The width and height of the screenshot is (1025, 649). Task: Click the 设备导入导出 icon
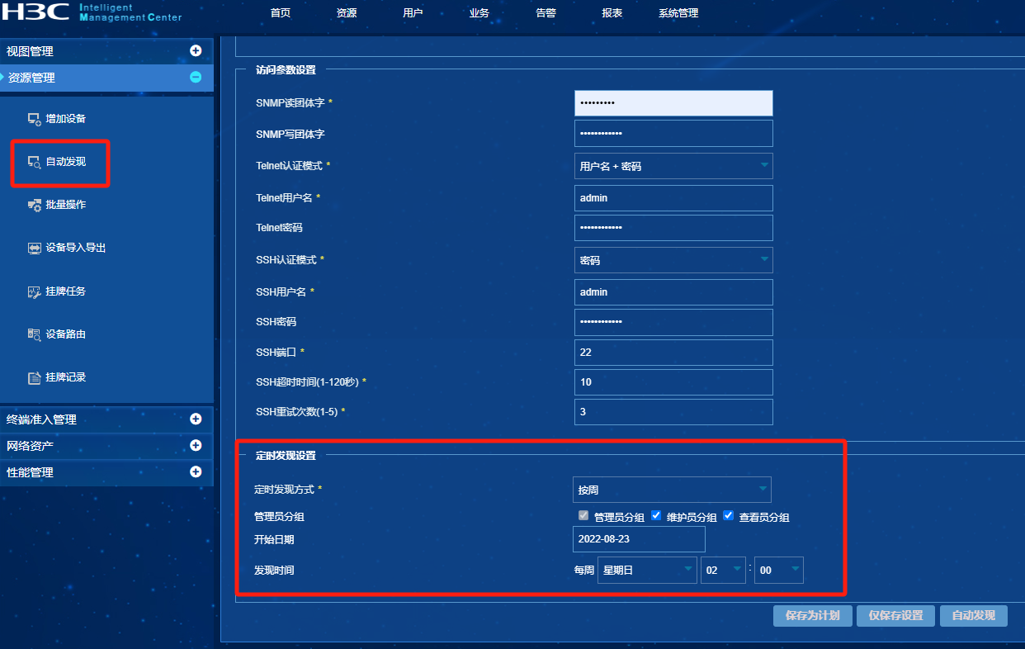tap(35, 248)
